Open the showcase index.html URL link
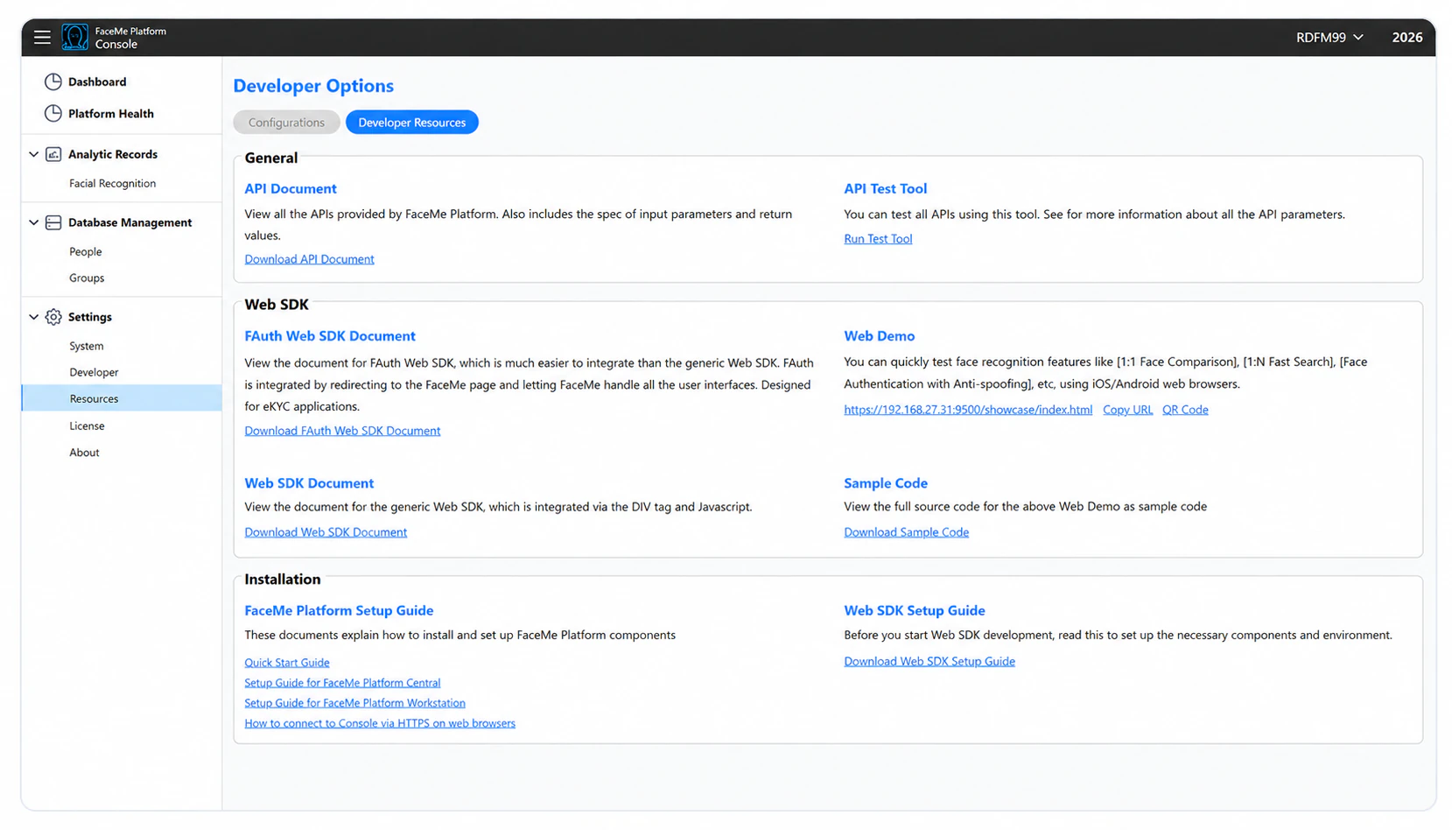The width and height of the screenshot is (1452, 830). [x=968, y=410]
